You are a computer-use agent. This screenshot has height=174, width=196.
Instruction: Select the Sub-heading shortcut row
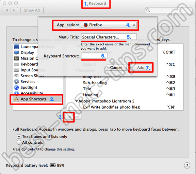(x=125, y=83)
